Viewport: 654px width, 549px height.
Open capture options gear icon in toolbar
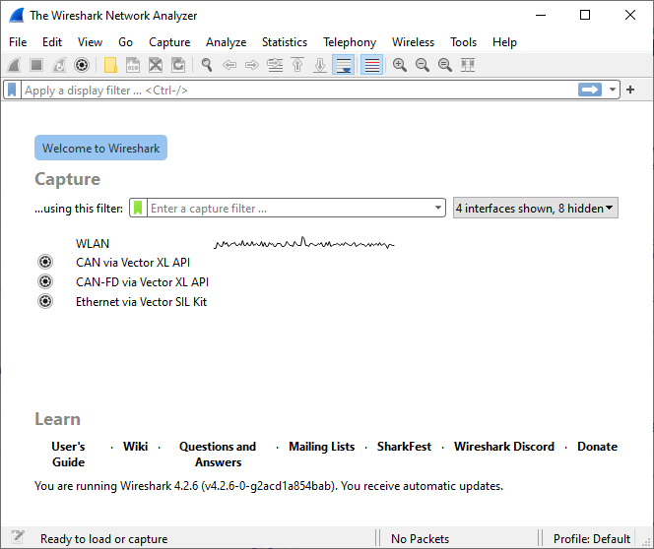tap(82, 65)
